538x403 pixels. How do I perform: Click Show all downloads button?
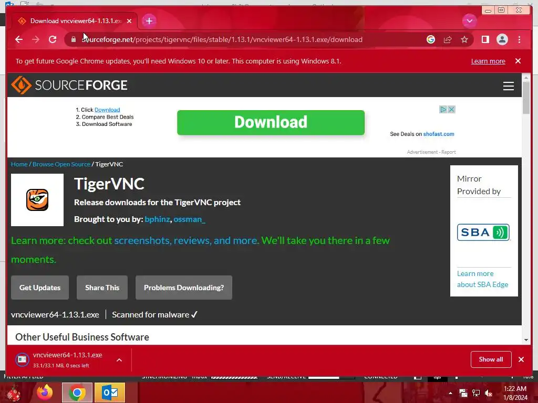(x=491, y=359)
